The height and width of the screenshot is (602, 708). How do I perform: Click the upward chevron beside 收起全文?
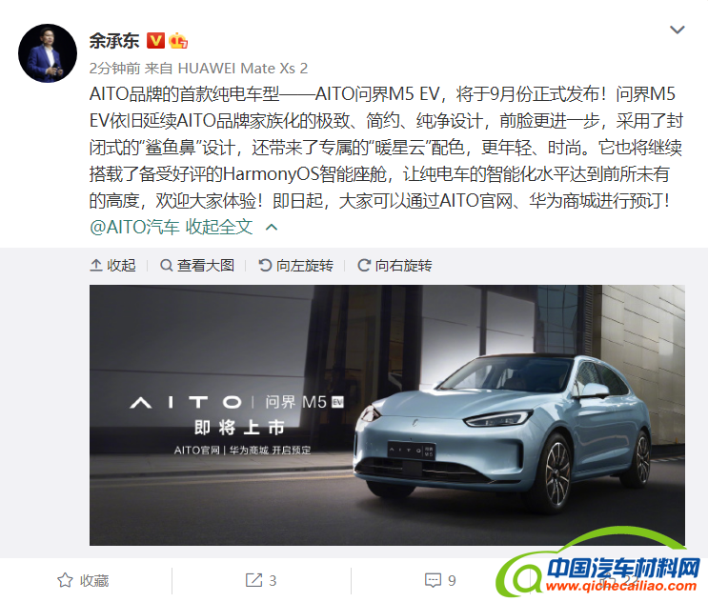272,228
